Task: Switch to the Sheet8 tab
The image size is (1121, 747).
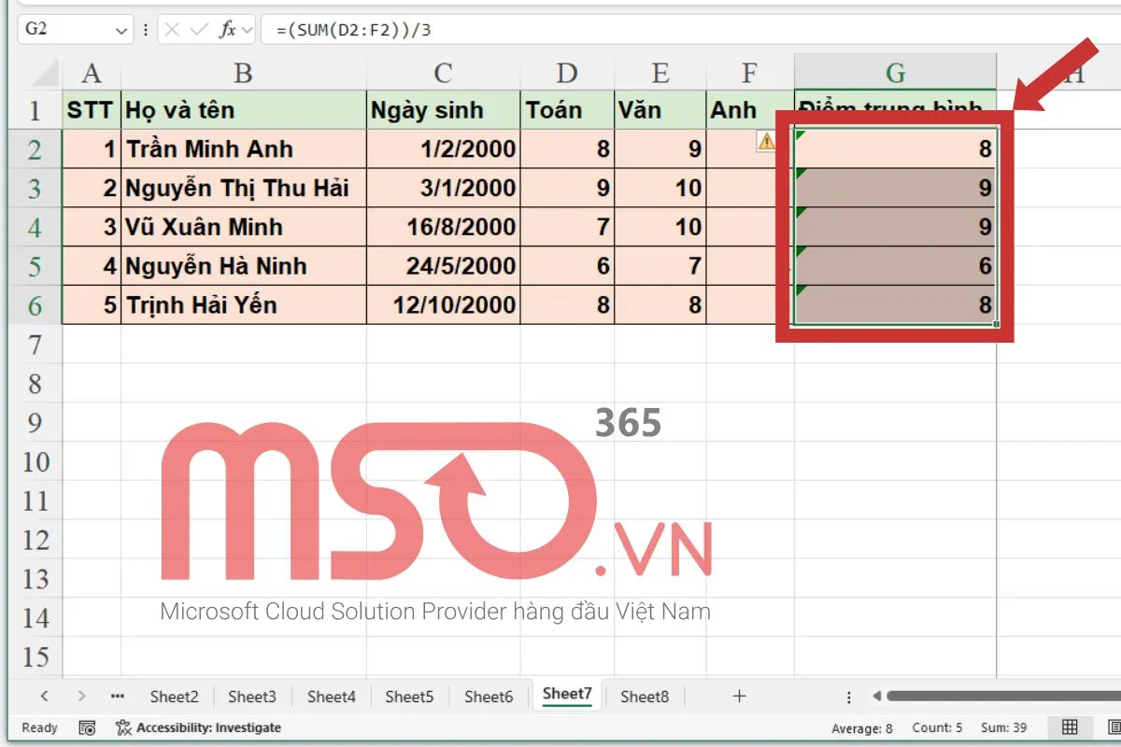Action: 646,696
